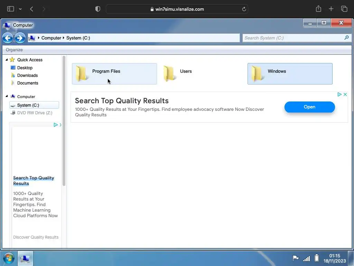
Task: Close the banner ad with the X
Action: tap(345, 94)
